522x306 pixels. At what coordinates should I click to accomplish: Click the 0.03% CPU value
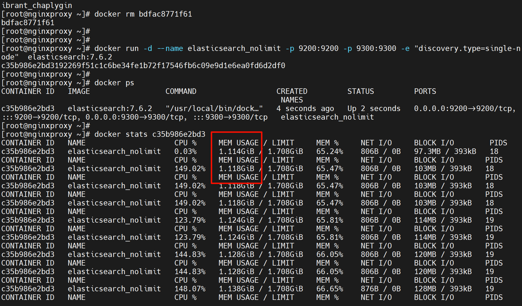[185, 151]
